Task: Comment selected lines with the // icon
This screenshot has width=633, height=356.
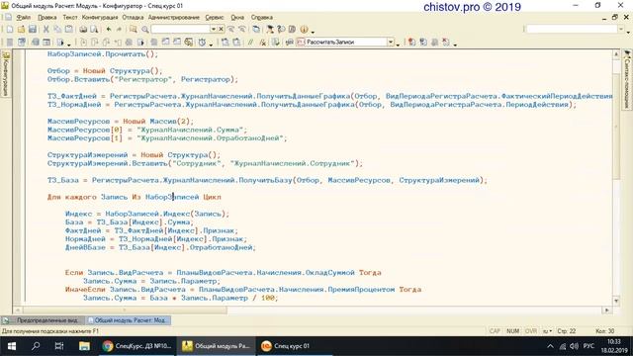Action: pyautogui.click(x=250, y=43)
